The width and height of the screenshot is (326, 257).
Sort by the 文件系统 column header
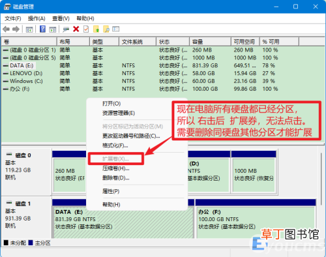tap(138, 42)
